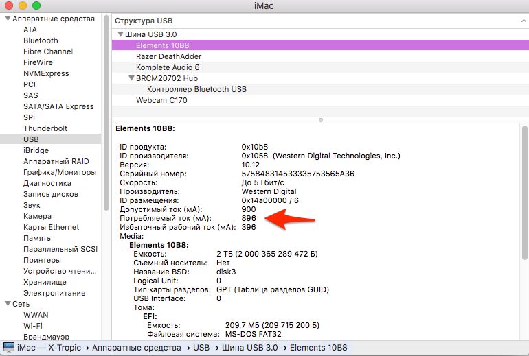Select Wi-Fi under Сеть

[33, 326]
